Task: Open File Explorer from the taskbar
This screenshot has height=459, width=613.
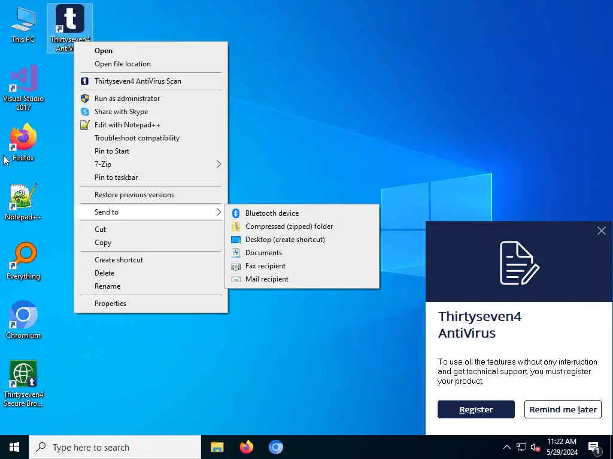Action: (217, 447)
